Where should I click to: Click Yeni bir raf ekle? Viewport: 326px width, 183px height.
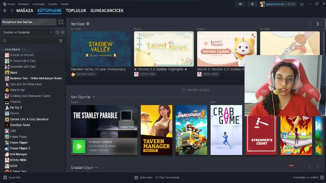tap(195, 90)
